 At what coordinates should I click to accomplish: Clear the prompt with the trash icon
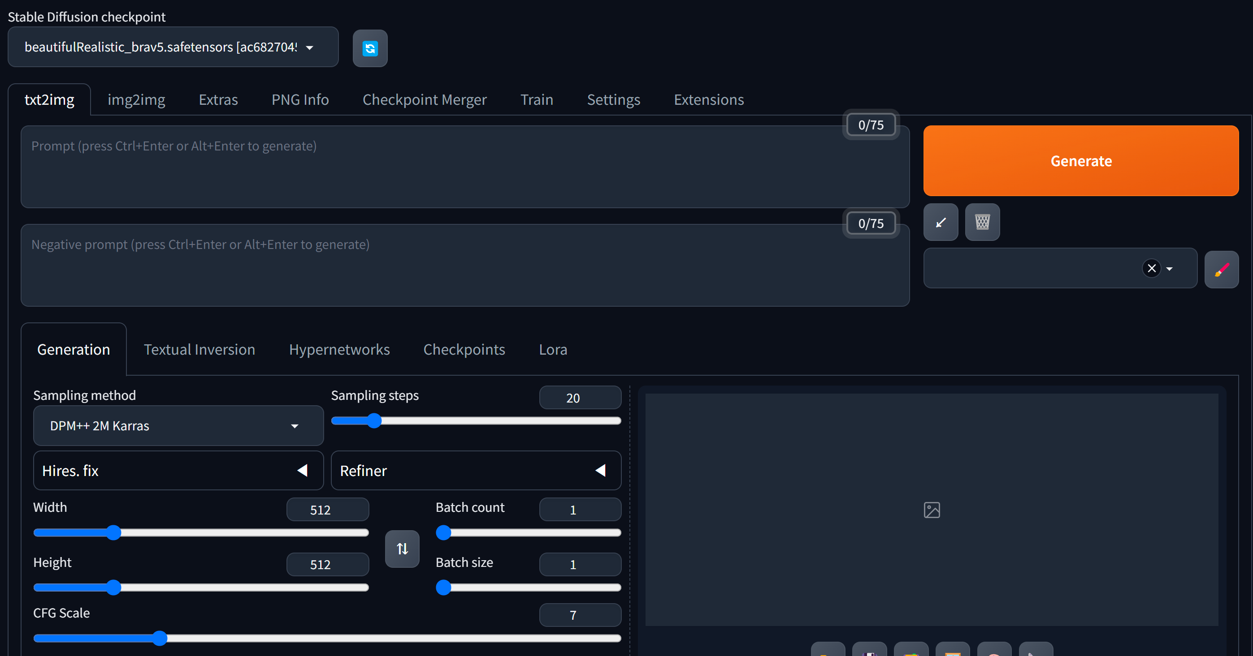pos(982,222)
